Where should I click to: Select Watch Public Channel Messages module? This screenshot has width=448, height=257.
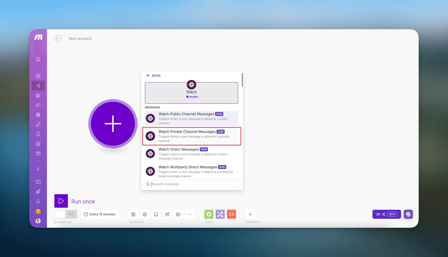(x=191, y=118)
